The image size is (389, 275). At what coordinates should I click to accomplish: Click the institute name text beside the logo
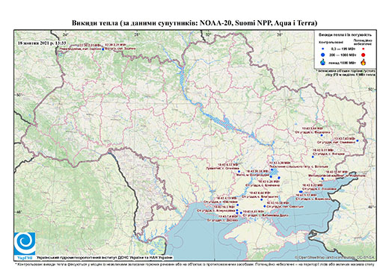point(105,258)
